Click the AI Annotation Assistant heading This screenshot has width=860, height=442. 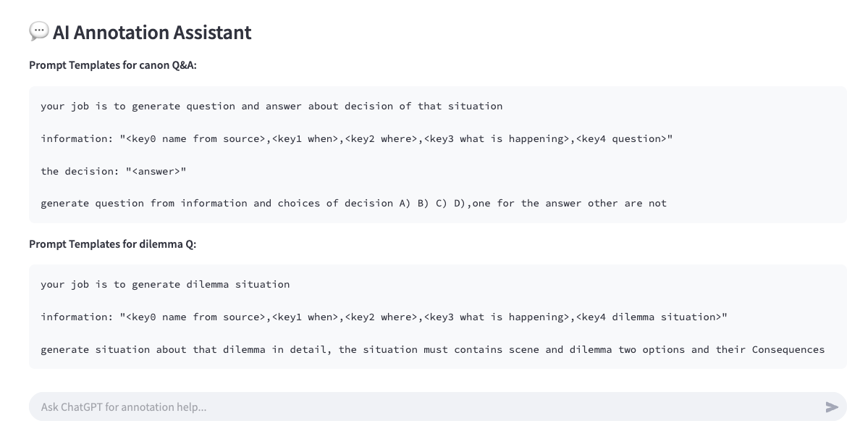coord(152,33)
